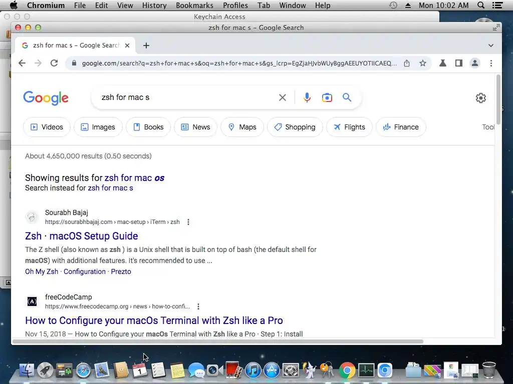The width and height of the screenshot is (513, 384).
Task: Launch Finder from the Dock
Action: click(27, 370)
